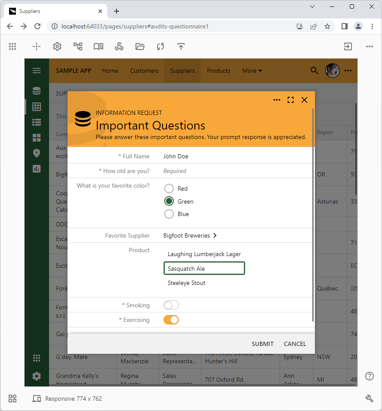Click the hamburger menu icon in sidebar
This screenshot has width=382, height=411.
coord(37,71)
